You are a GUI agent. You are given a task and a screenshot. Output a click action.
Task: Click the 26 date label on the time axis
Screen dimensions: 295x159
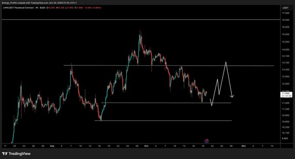(33, 146)
